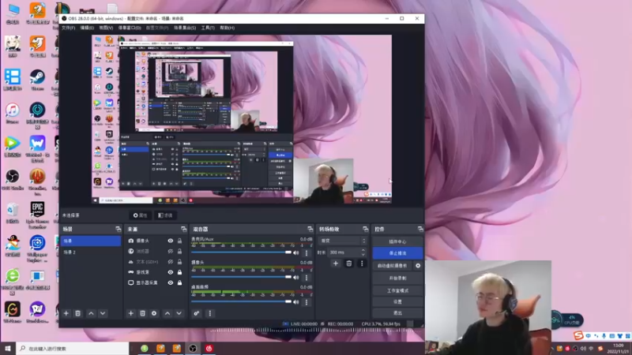This screenshot has height=355, width=632.
Task: Open the 帮助(H) Help menu
Action: point(228,28)
